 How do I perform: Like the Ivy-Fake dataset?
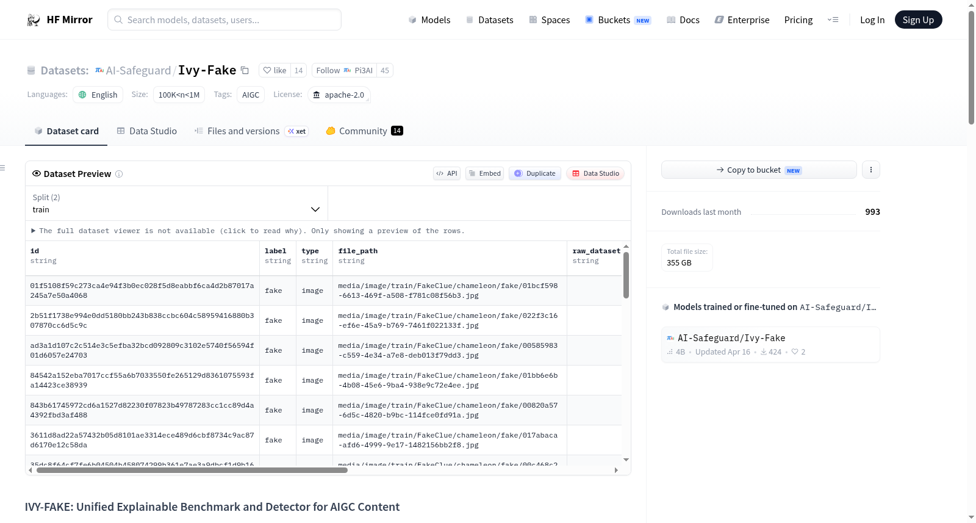click(x=274, y=70)
